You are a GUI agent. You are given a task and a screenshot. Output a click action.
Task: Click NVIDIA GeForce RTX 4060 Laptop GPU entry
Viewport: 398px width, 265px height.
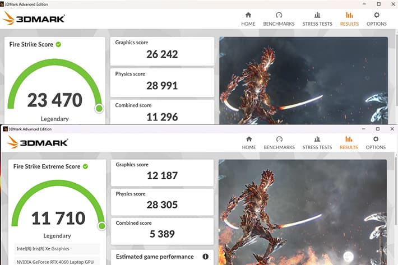[57, 262]
